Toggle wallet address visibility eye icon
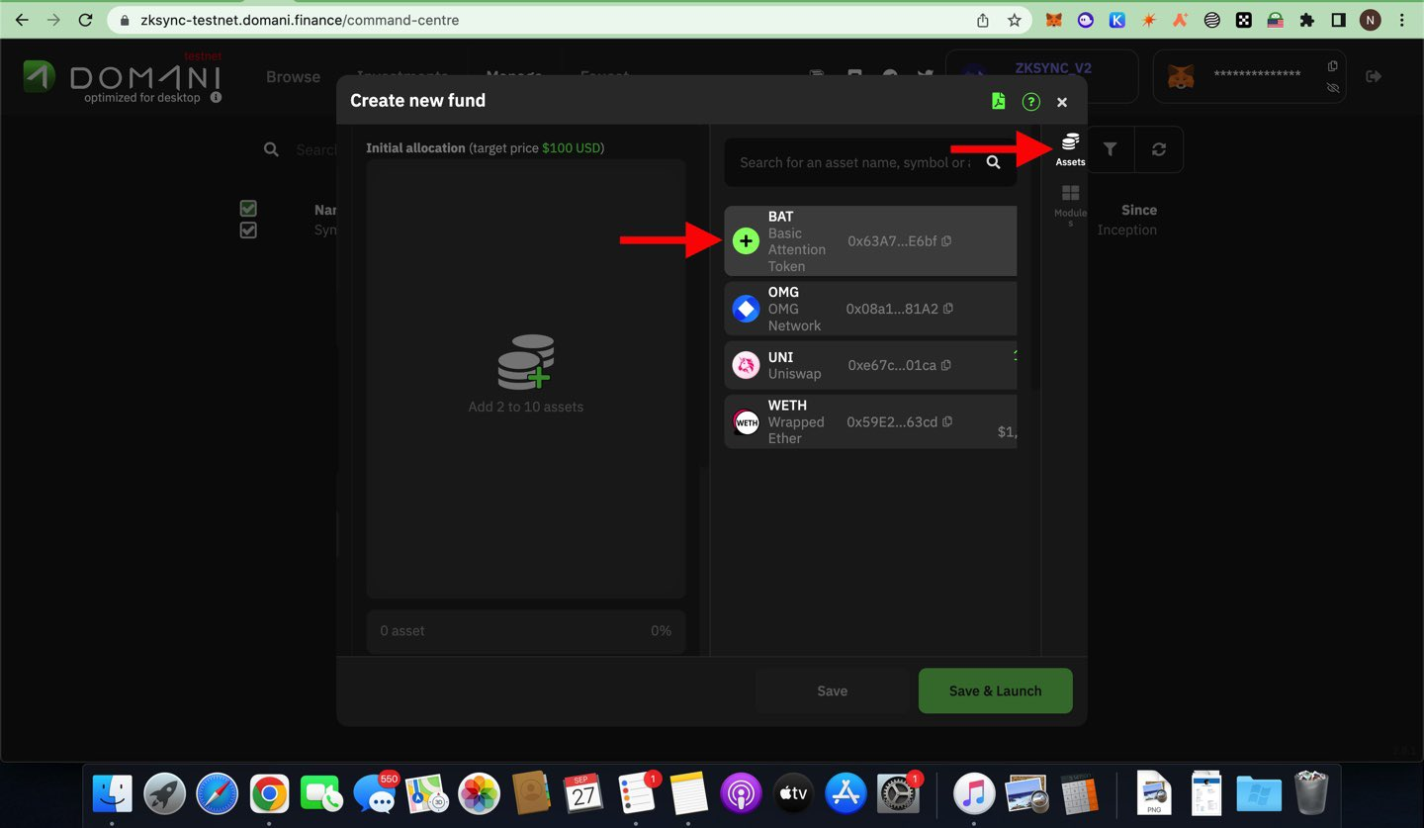Image resolution: width=1424 pixels, height=828 pixels. (1333, 88)
